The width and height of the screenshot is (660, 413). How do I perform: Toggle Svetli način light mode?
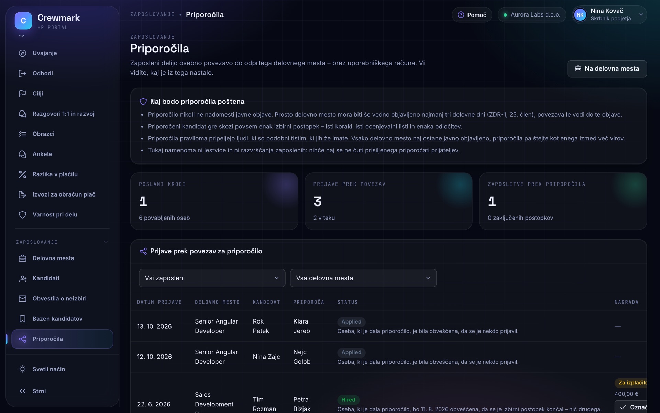point(62,369)
